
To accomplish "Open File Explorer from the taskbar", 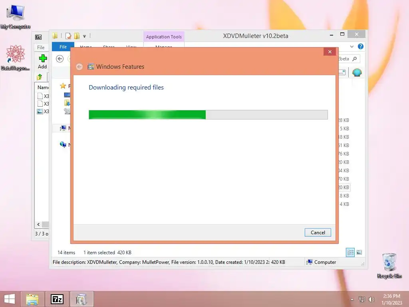I will coord(32,299).
